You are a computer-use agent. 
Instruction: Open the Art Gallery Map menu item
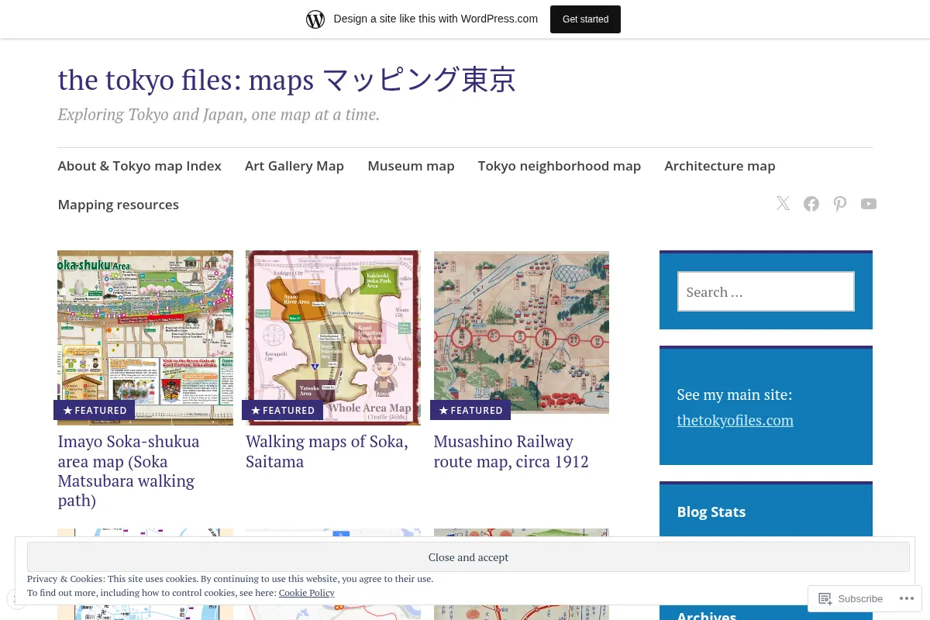[294, 166]
